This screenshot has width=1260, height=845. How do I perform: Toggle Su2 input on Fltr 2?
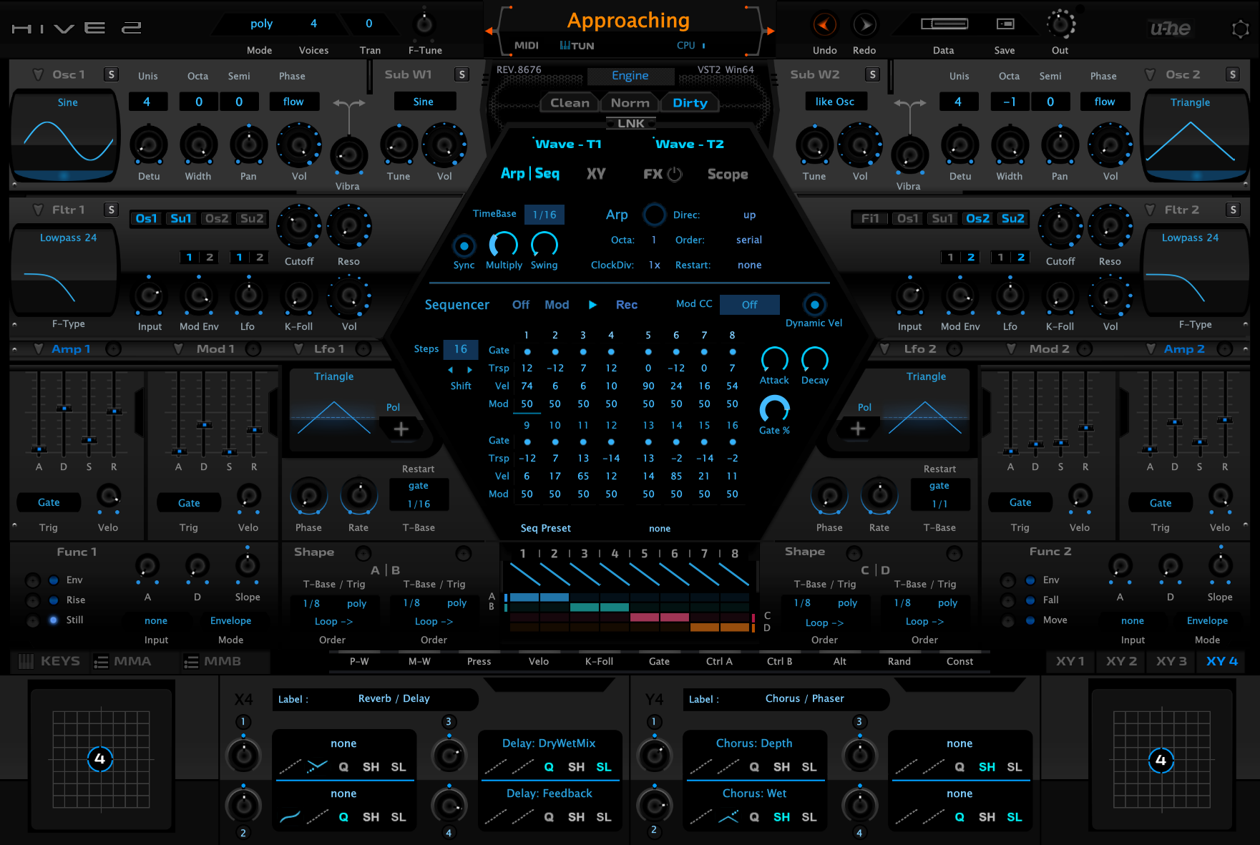(x=1012, y=219)
